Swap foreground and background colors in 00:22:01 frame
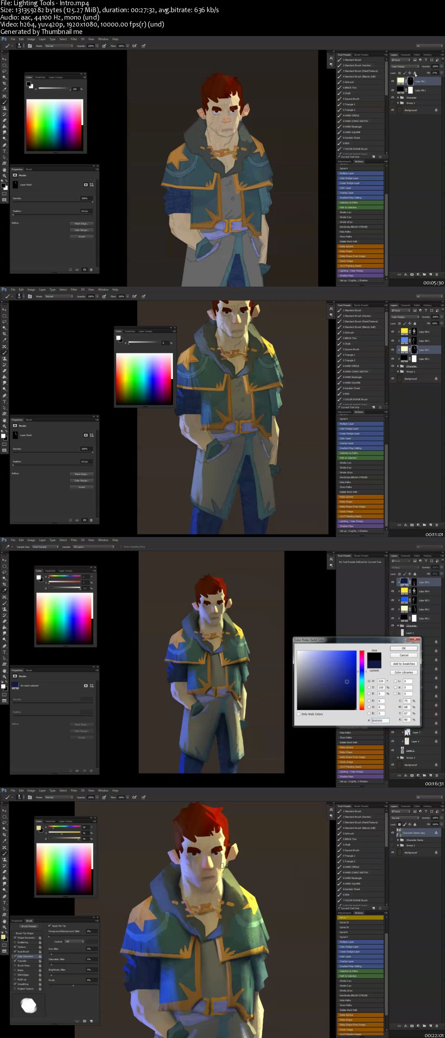The width and height of the screenshot is (445, 1038). click(x=6, y=933)
